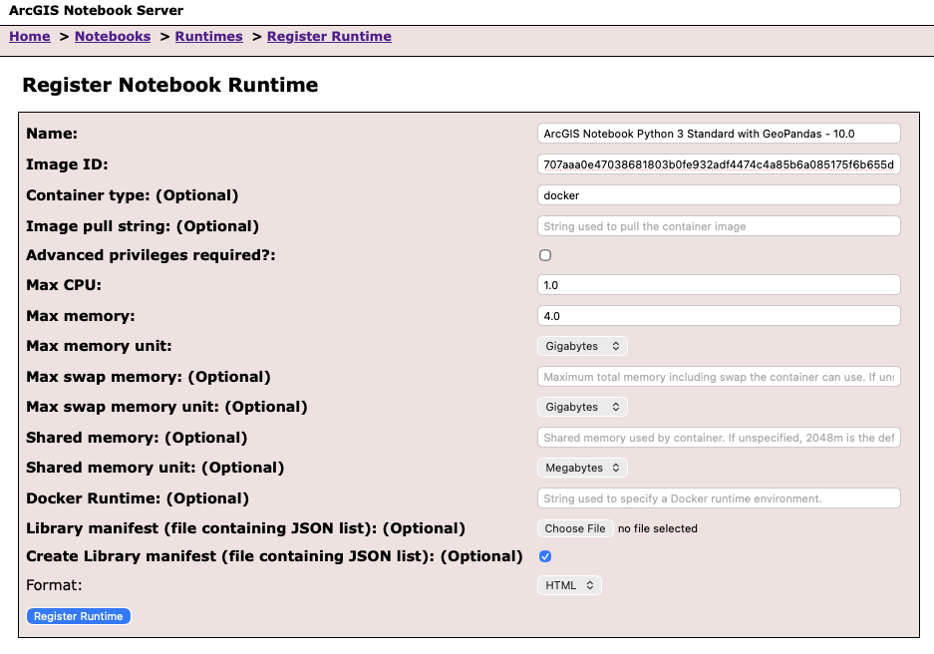Viewport: 934px width, 654px height.
Task: Check the Advanced privileges required checkbox
Action: coord(545,255)
